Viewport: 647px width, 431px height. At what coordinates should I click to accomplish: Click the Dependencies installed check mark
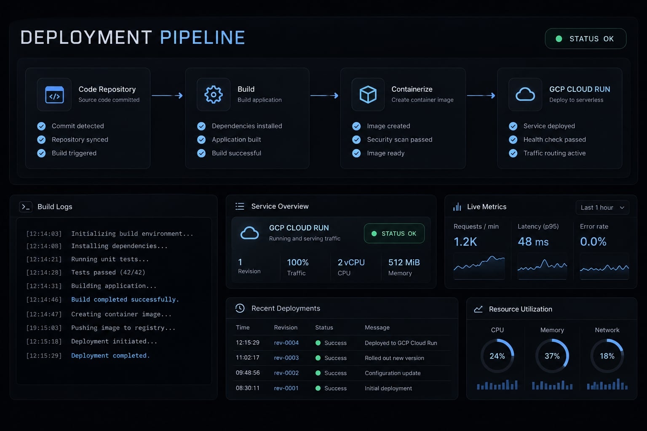click(201, 126)
